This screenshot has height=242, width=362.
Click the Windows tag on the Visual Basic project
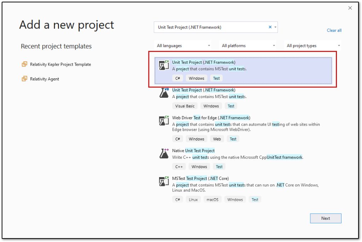(211, 106)
